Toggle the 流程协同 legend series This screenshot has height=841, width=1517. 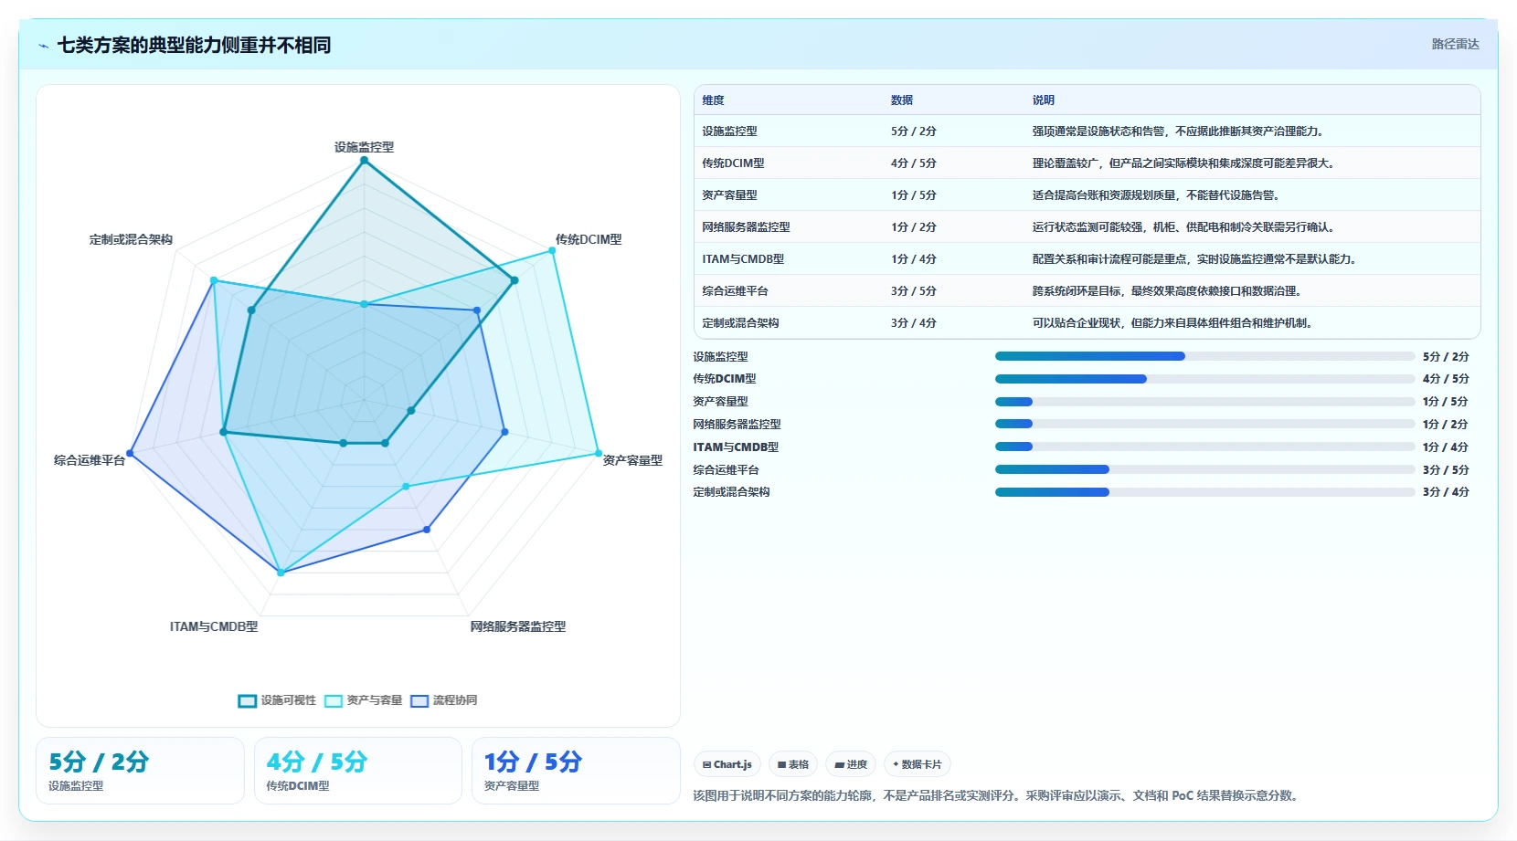coord(444,700)
